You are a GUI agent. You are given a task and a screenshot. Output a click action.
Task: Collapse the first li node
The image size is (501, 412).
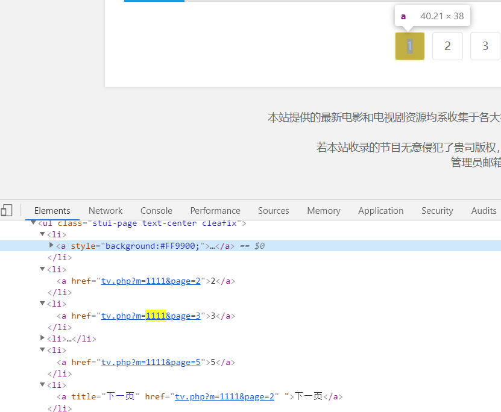tap(42, 234)
